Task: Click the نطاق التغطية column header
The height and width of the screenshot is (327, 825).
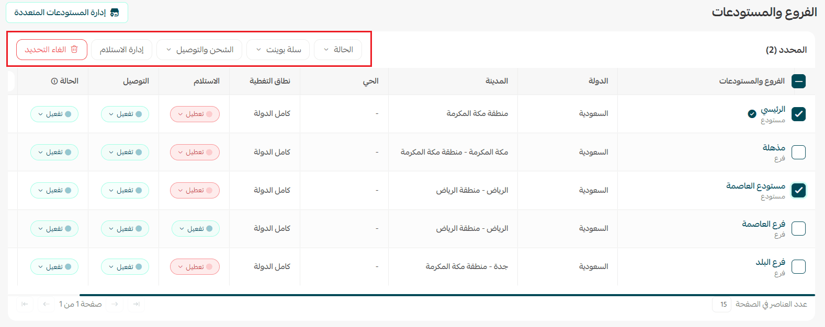Action: pyautogui.click(x=269, y=81)
